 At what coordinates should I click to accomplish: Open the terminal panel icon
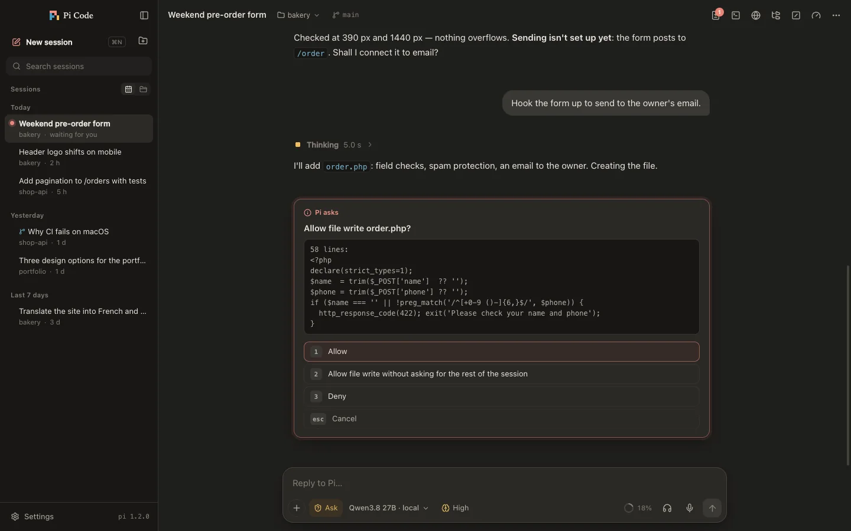(736, 15)
